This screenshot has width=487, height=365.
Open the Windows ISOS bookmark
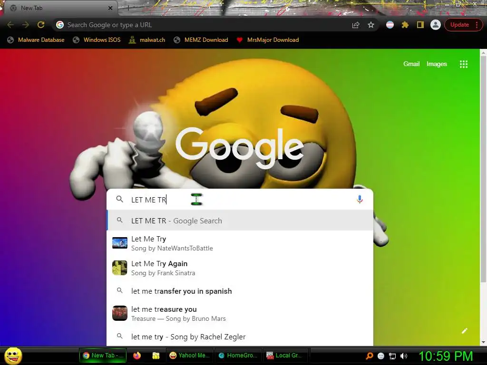(x=97, y=40)
